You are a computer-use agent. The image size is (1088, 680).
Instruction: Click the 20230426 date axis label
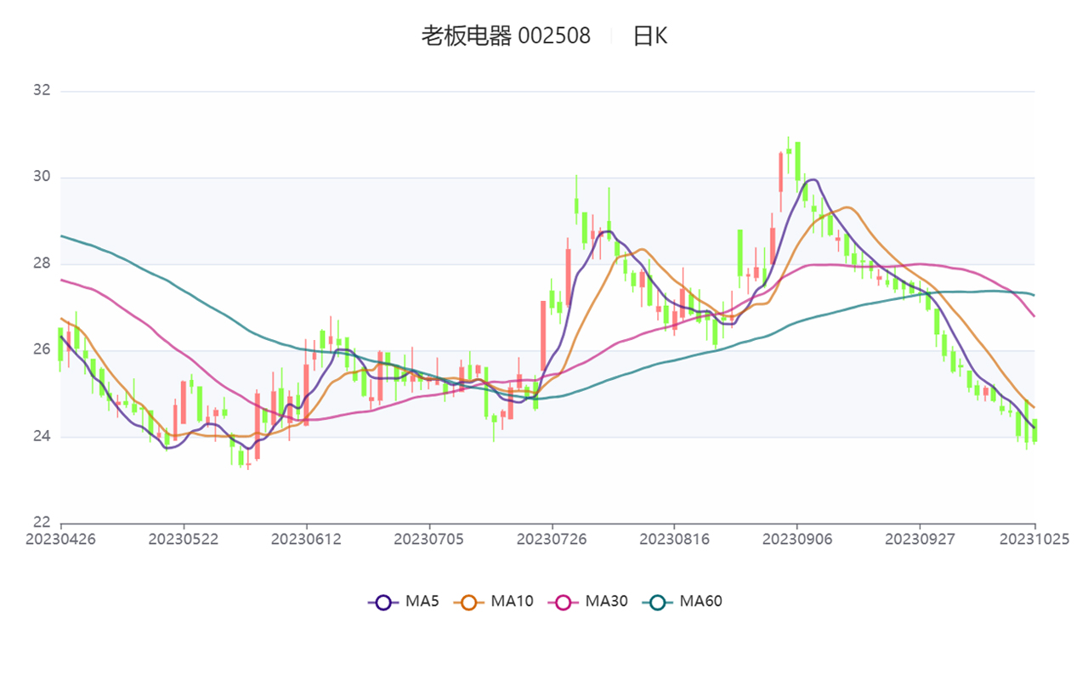(60, 539)
